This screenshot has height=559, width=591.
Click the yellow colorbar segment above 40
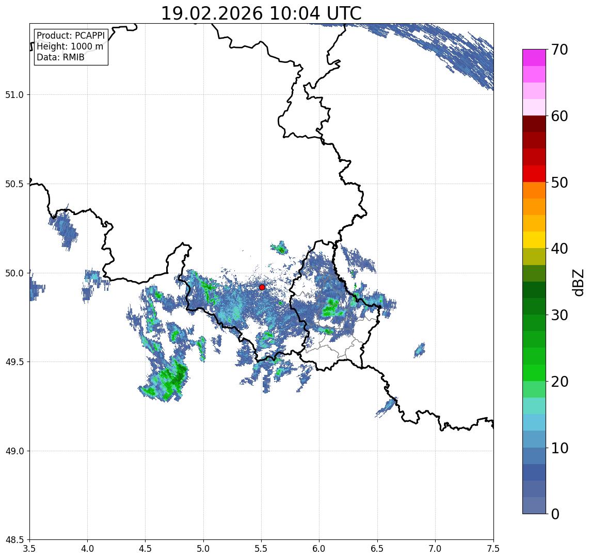(534, 240)
